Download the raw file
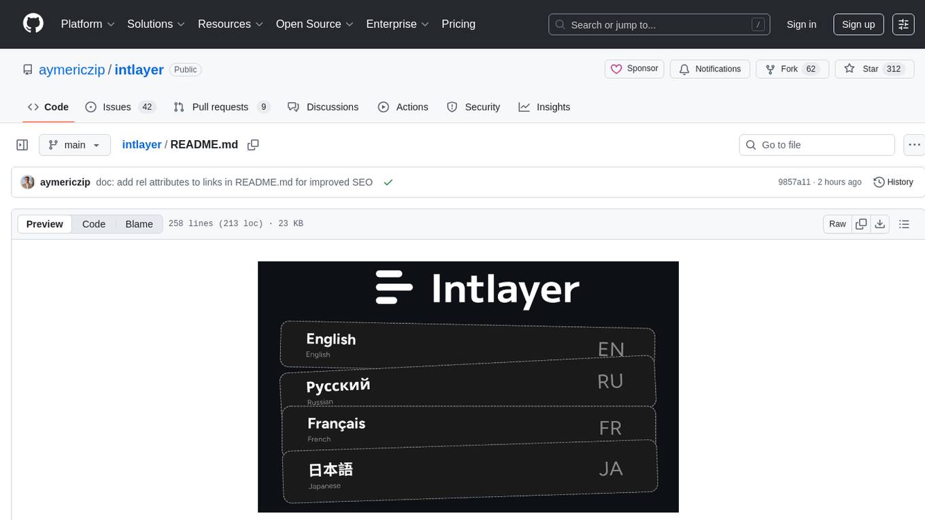 tap(879, 224)
